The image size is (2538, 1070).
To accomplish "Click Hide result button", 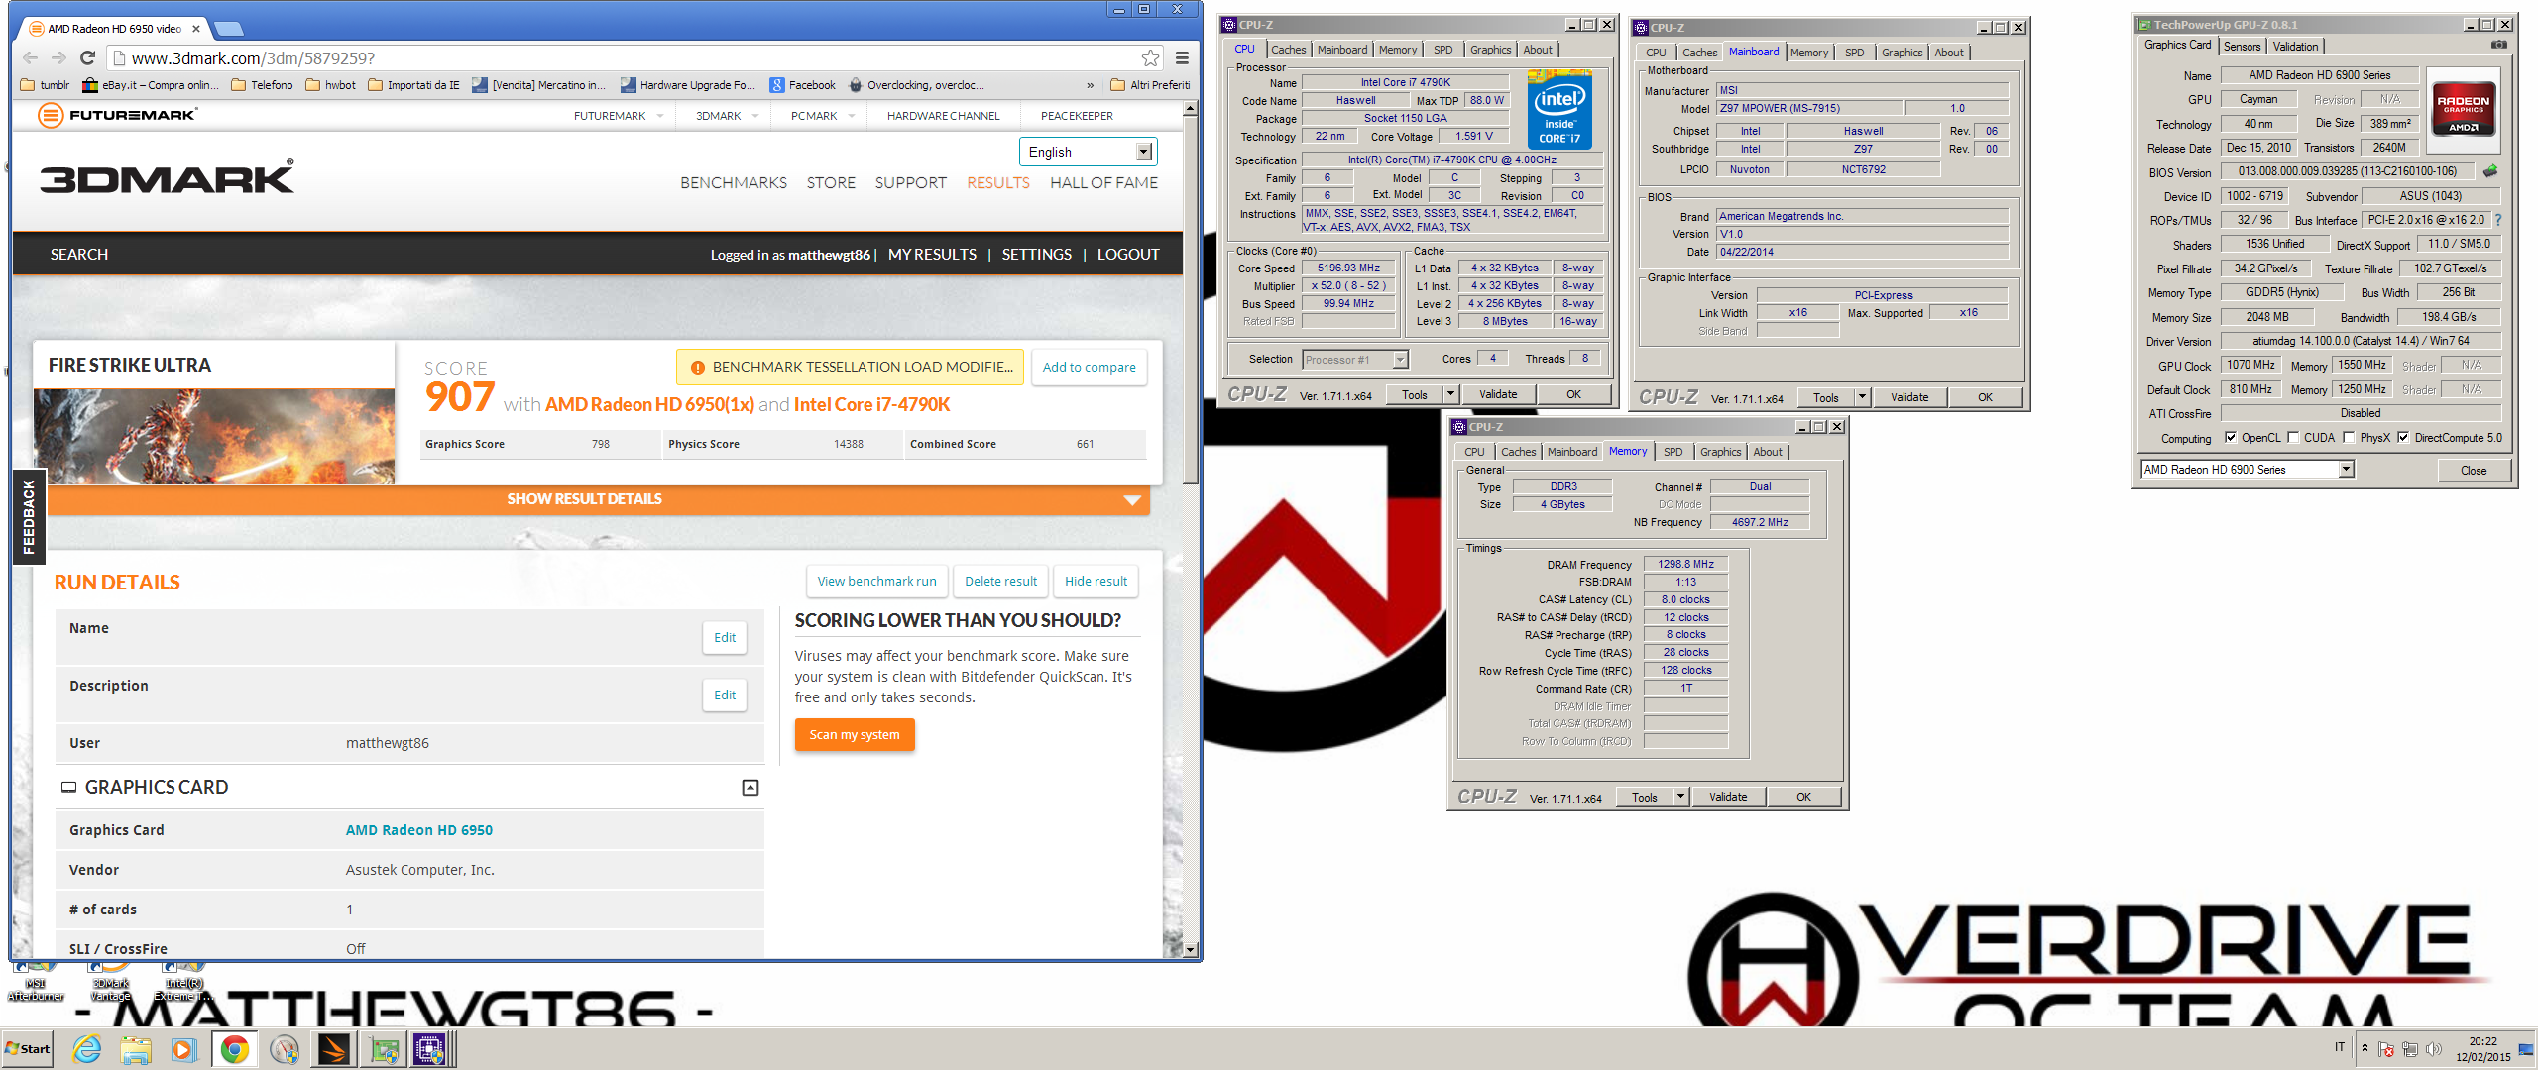I will click(x=1096, y=582).
